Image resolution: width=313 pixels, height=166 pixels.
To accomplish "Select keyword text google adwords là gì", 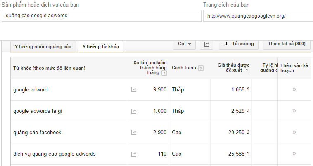I will coord(38,111).
